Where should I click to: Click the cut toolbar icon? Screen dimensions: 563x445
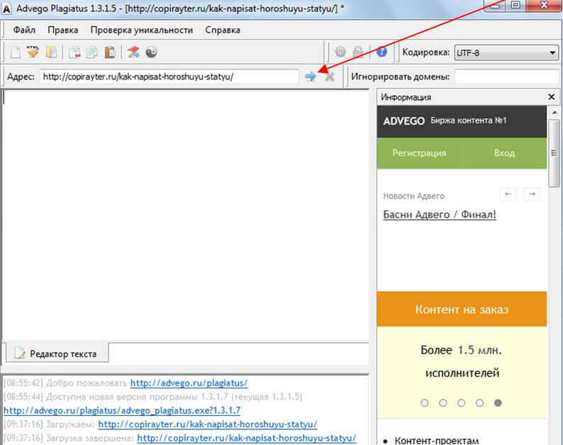click(x=74, y=52)
